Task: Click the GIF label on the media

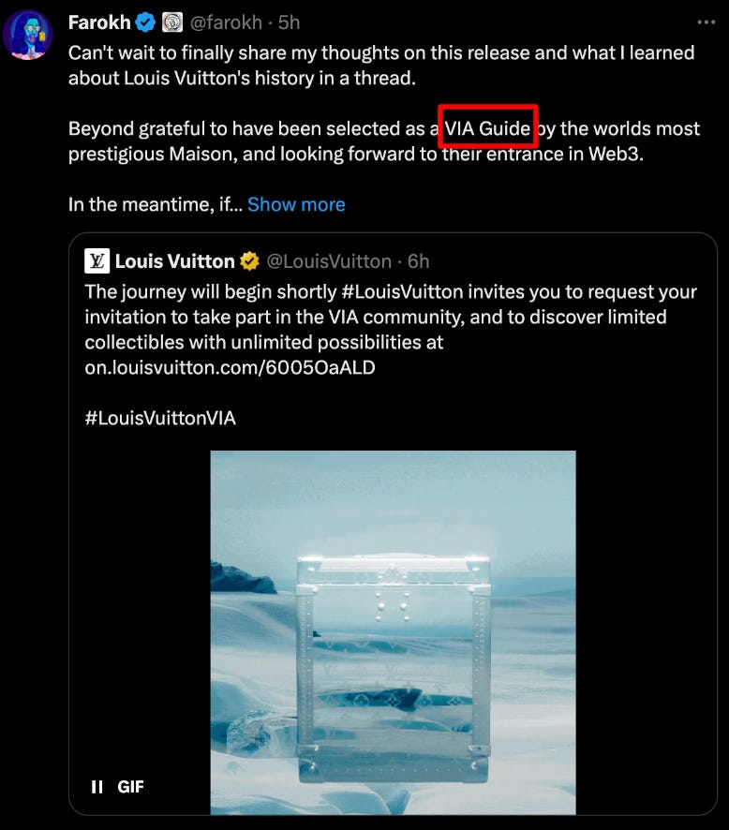Action: (x=130, y=787)
